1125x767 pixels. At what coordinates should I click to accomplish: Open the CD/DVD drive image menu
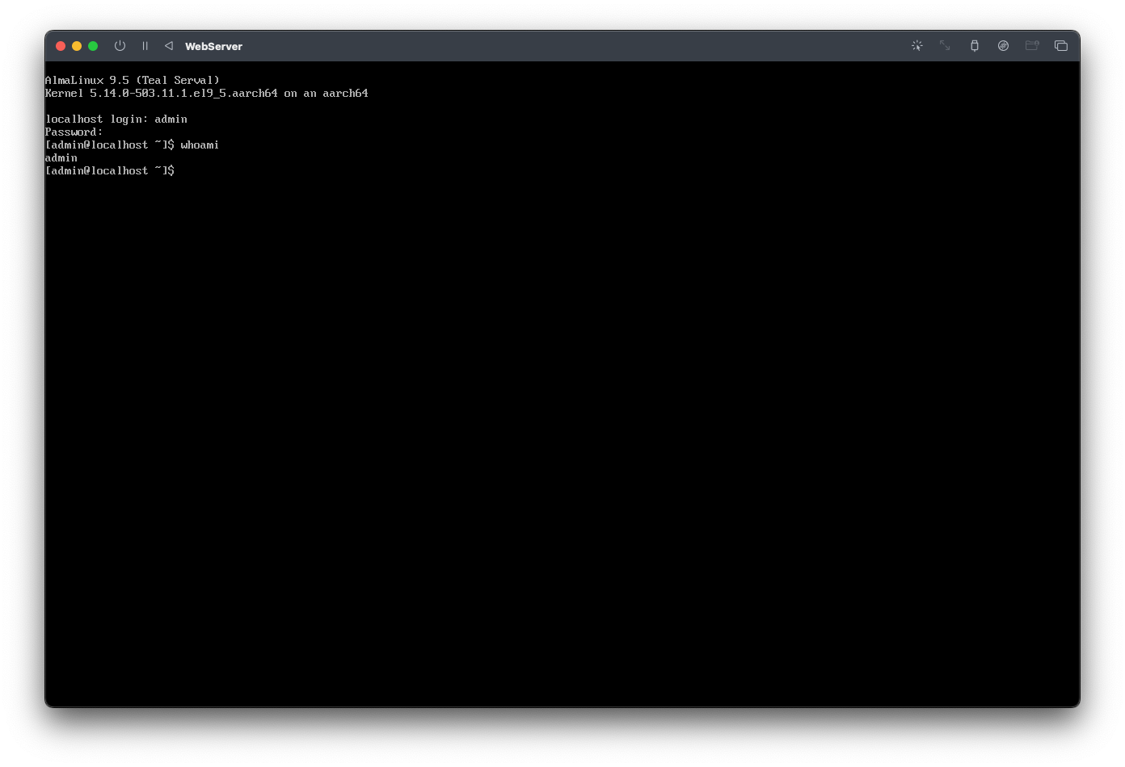point(1003,46)
